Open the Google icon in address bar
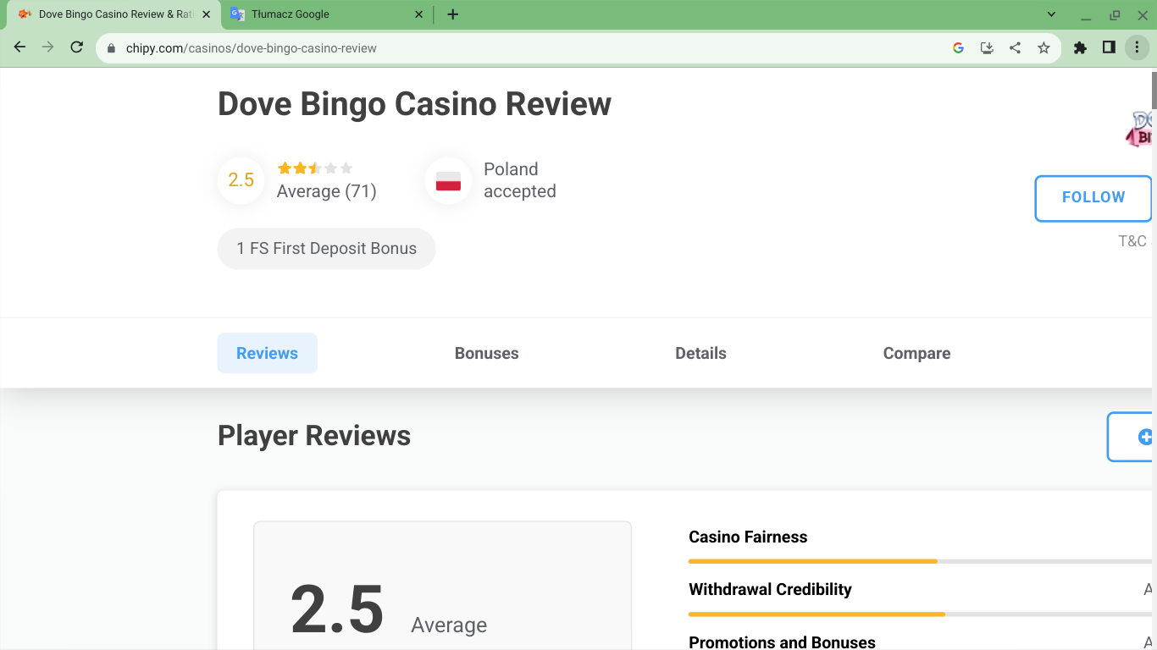The width and height of the screenshot is (1157, 650). point(958,48)
